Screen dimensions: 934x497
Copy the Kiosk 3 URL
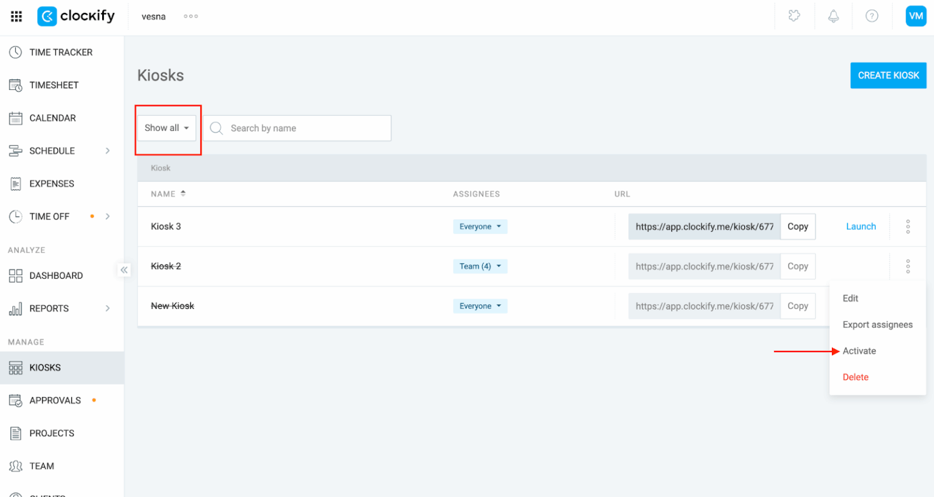pyautogui.click(x=797, y=227)
